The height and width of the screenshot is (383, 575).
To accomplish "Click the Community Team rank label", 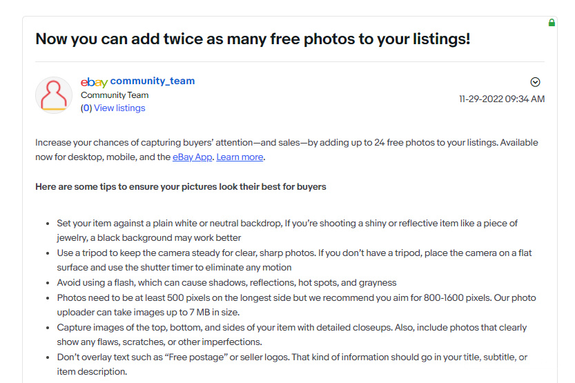I will click(x=115, y=95).
